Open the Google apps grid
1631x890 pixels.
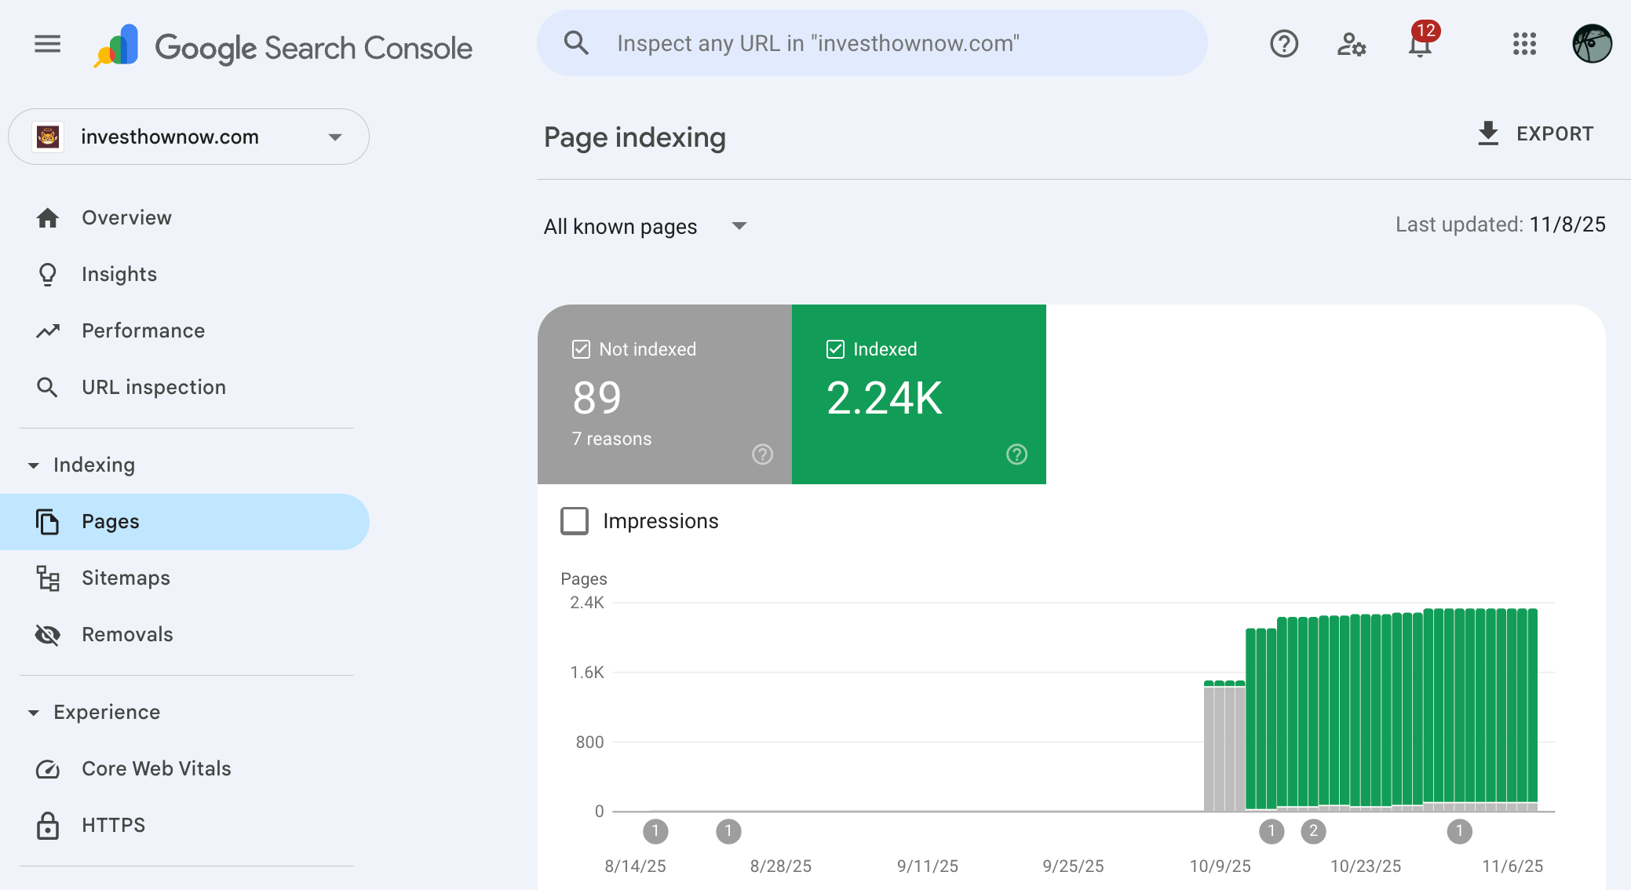click(1524, 44)
